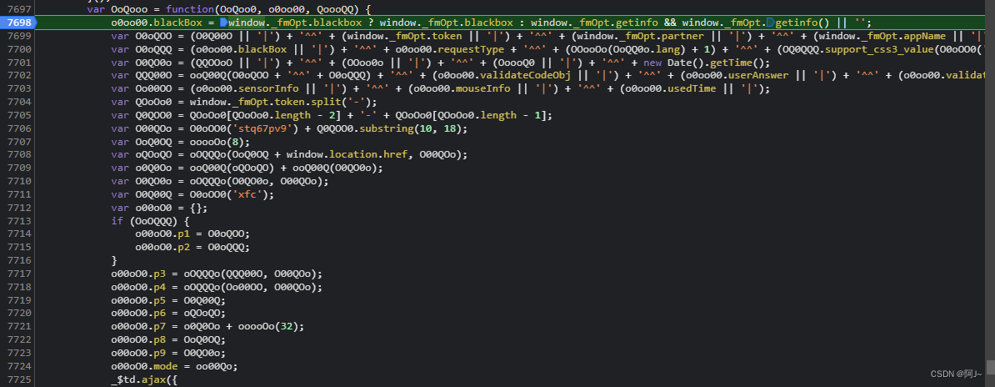Click o00o00.p5 property assignment
The height and width of the screenshot is (387, 995).
pyautogui.click(x=168, y=300)
